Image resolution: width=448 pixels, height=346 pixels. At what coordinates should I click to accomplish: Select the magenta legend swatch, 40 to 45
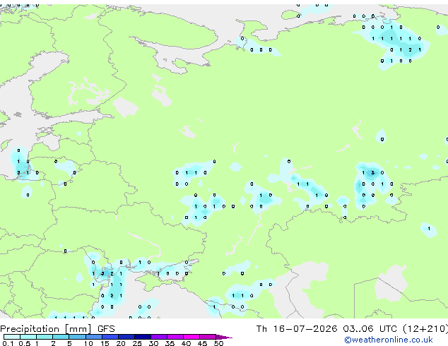[x=191, y=337]
